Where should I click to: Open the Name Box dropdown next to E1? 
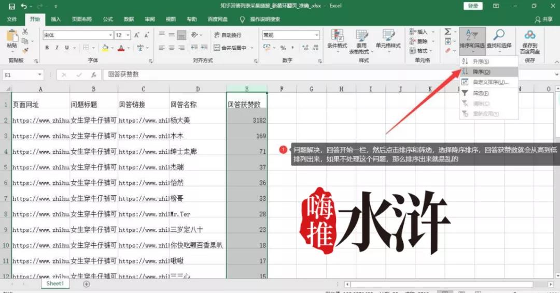coord(39,75)
